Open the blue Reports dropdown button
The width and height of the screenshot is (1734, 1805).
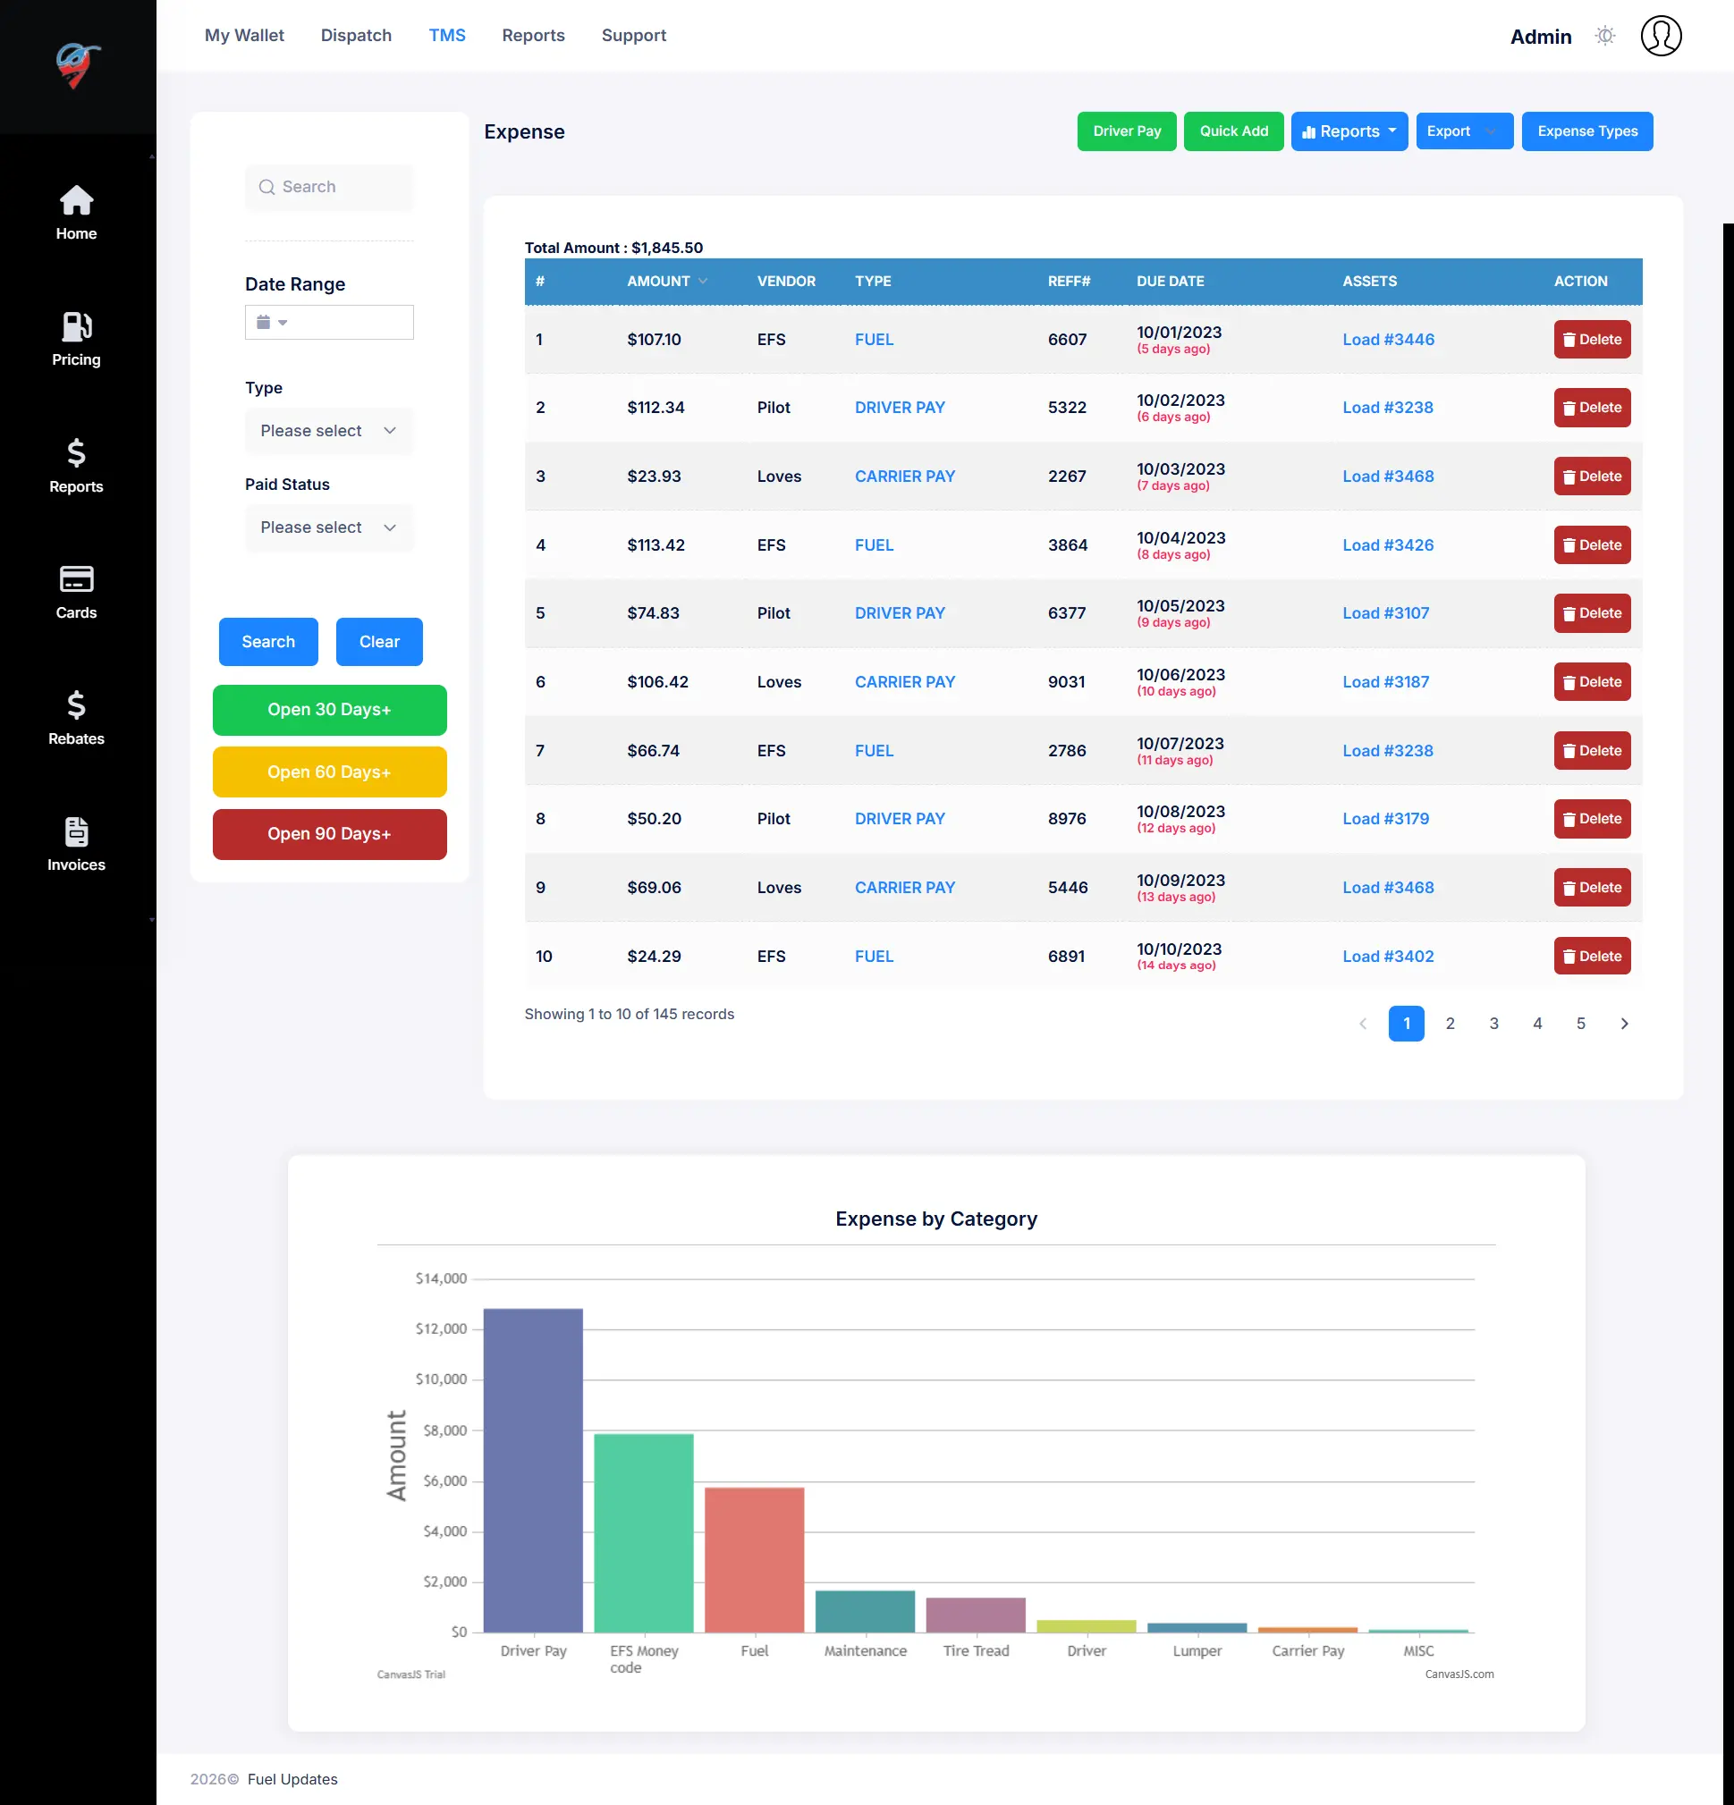coord(1348,131)
